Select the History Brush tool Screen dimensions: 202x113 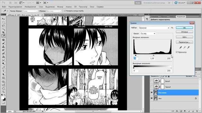(x=3, y=50)
